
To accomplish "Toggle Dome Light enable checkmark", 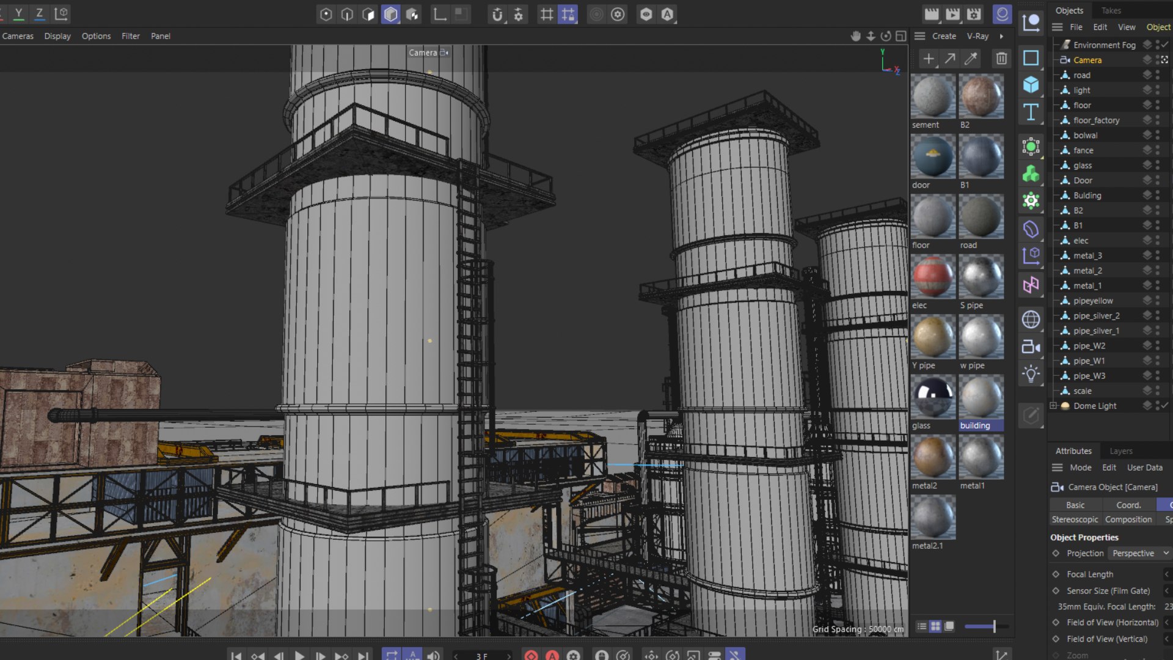I will (1165, 406).
